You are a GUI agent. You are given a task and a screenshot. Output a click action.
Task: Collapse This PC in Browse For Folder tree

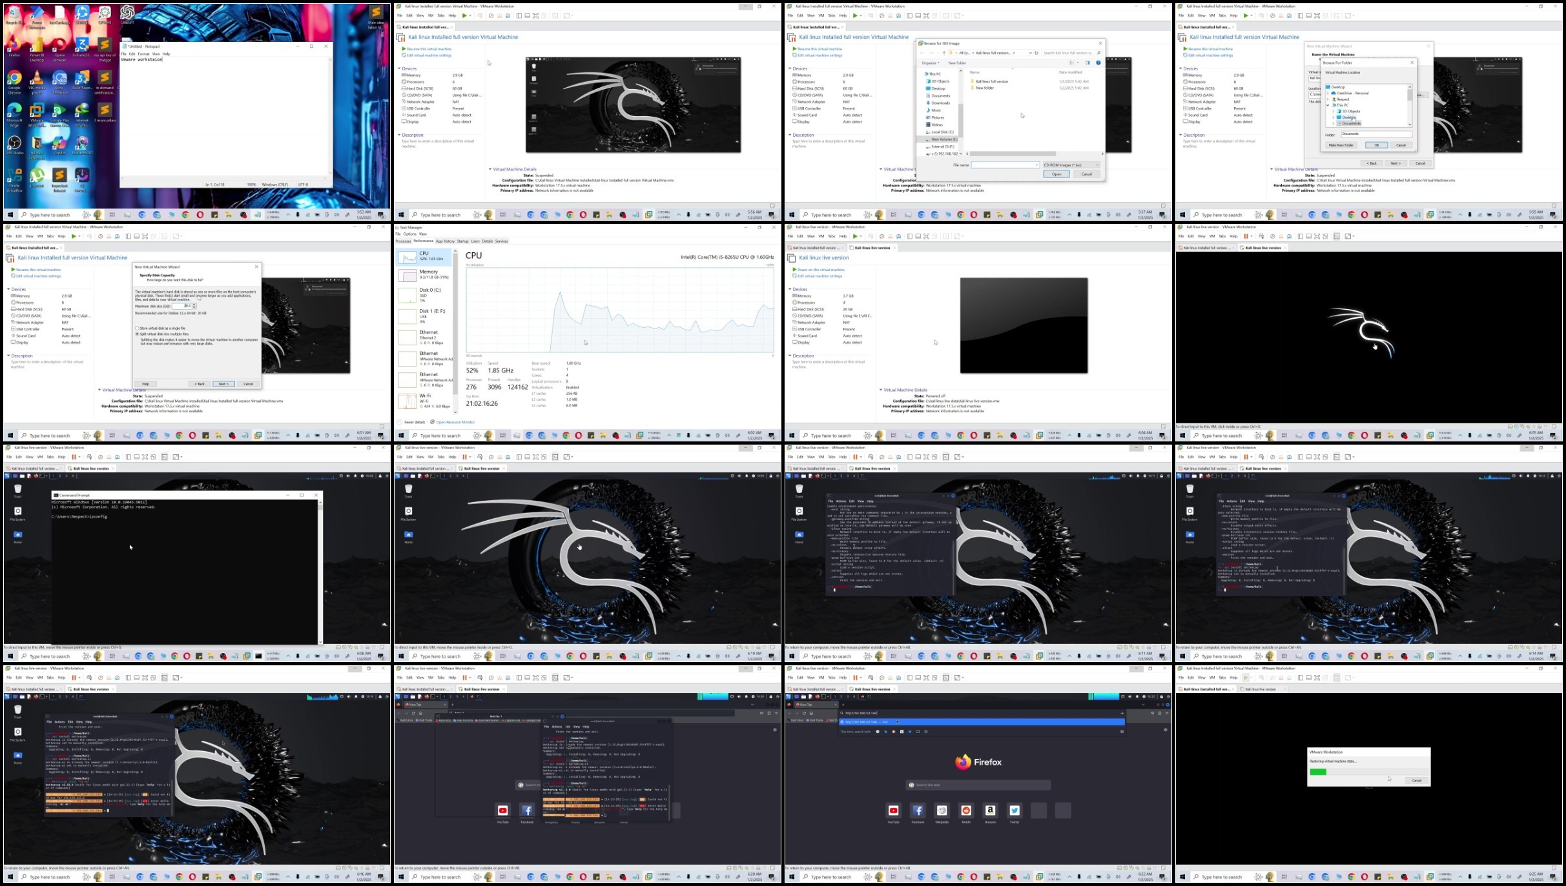tap(1328, 105)
